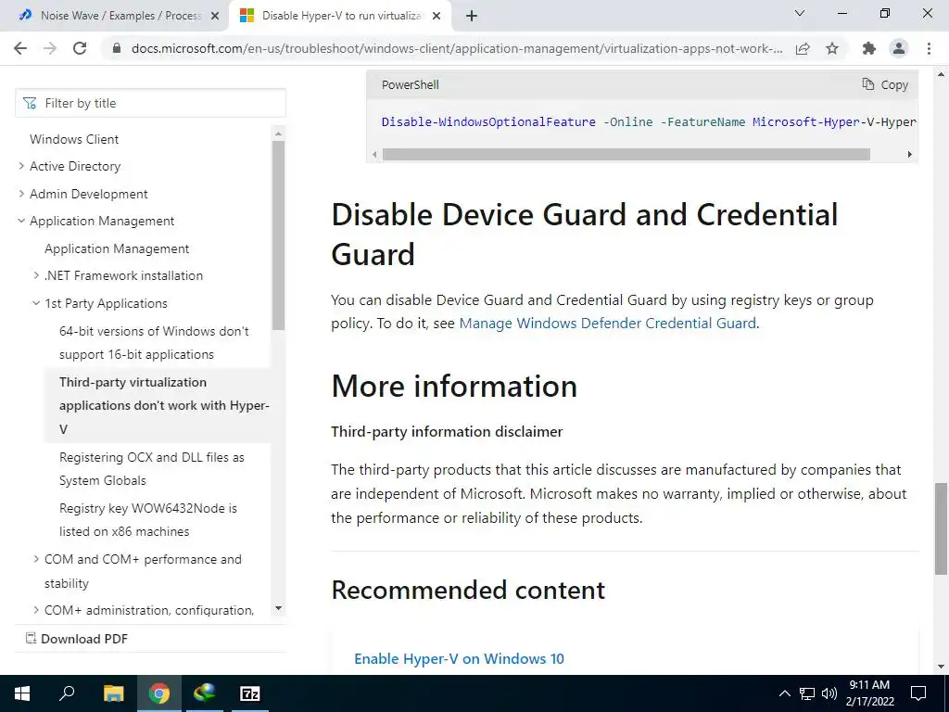This screenshot has width=949, height=712.
Task: Click the taskbar clock and date
Action: point(869,693)
